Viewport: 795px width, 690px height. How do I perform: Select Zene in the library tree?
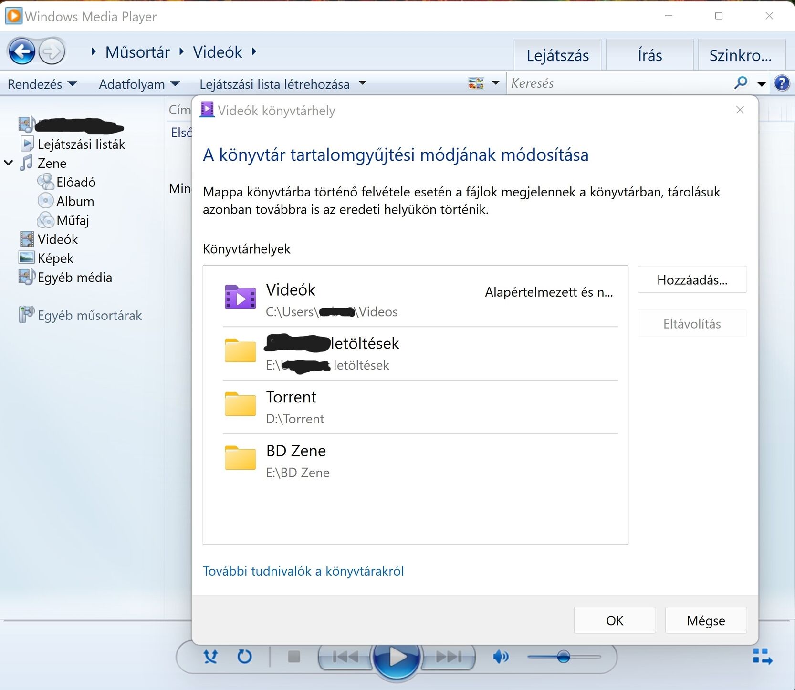tap(52, 163)
